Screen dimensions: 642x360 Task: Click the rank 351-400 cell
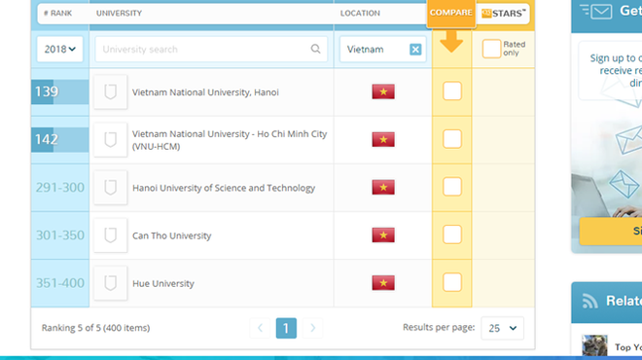(x=59, y=283)
